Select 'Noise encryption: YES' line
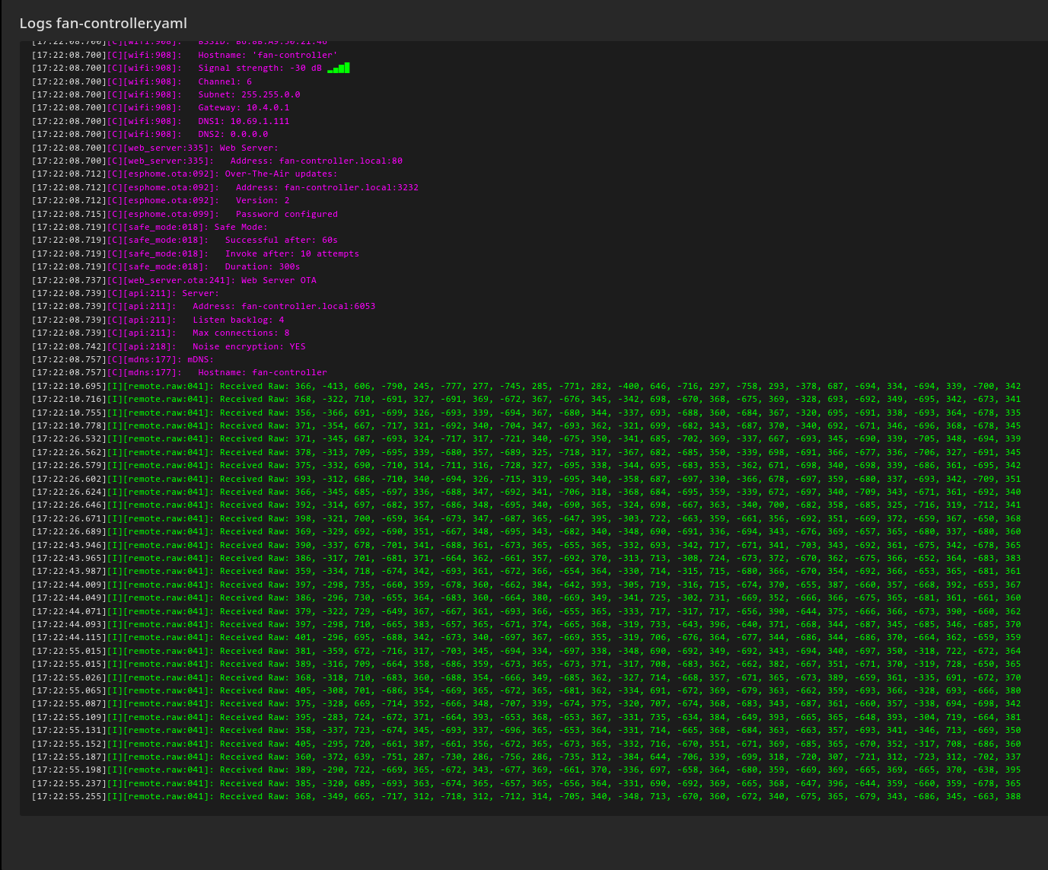This screenshot has height=870, width=1048. 169,346
